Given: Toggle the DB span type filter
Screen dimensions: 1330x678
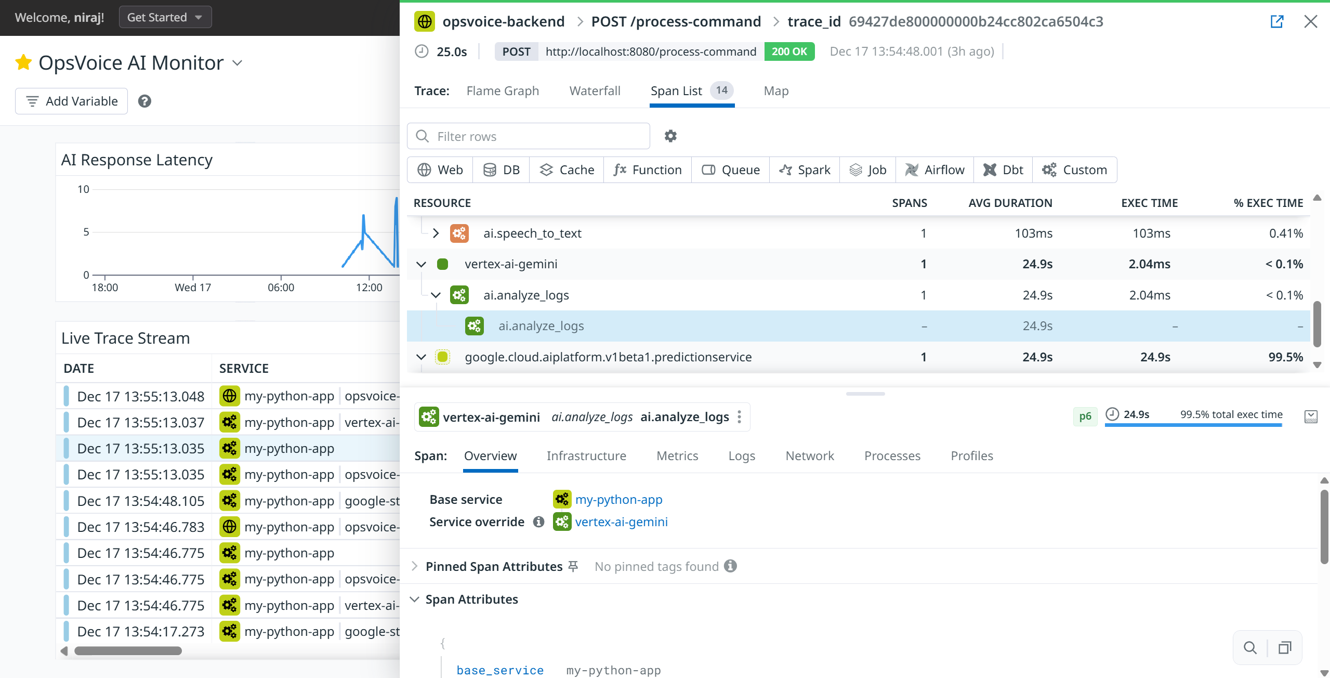Looking at the screenshot, I should click(x=501, y=170).
